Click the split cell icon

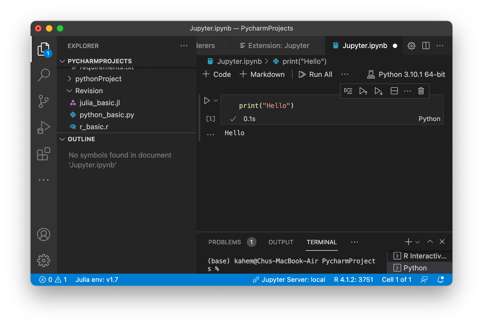pyautogui.click(x=394, y=91)
